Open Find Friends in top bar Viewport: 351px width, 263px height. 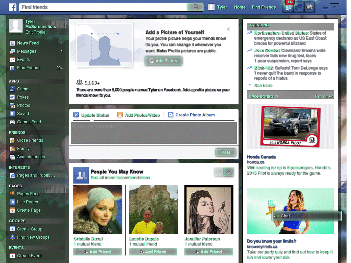pos(264,7)
